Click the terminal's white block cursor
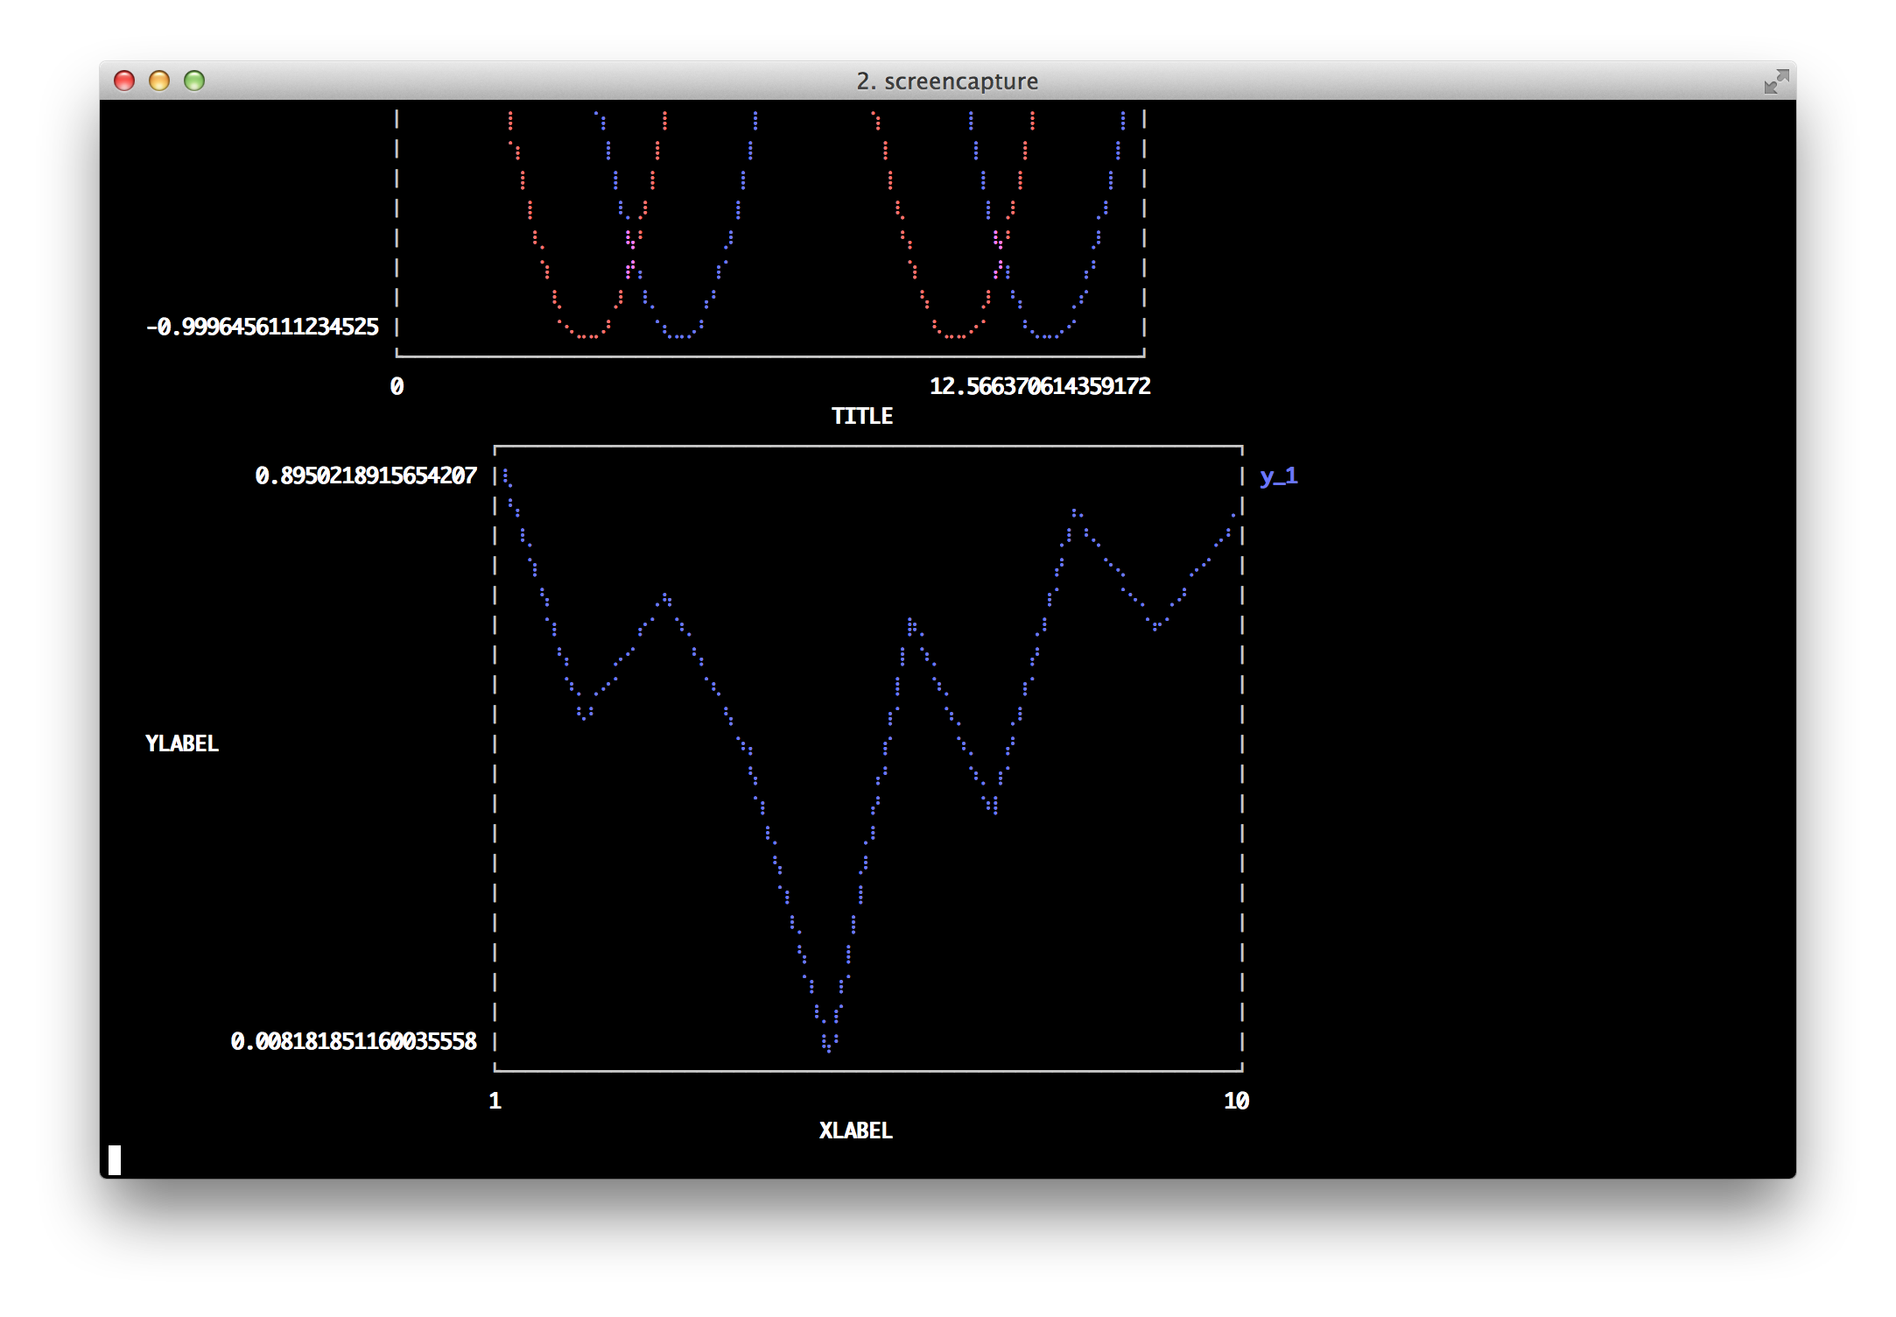The width and height of the screenshot is (1896, 1317). pos(115,1159)
